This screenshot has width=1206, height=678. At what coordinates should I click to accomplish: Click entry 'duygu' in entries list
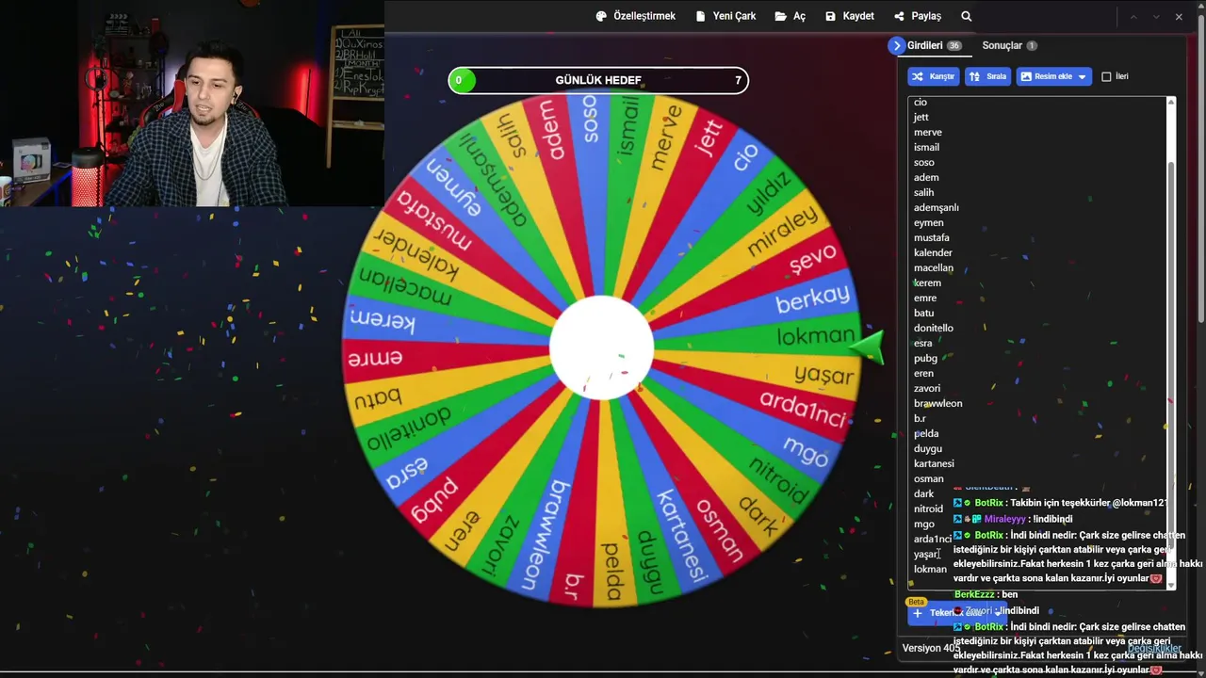pos(927,448)
